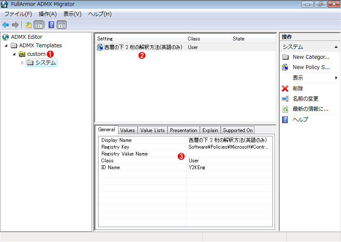Click the red X 削除 icon
The width and height of the screenshot is (341, 242).
pyautogui.click(x=285, y=89)
